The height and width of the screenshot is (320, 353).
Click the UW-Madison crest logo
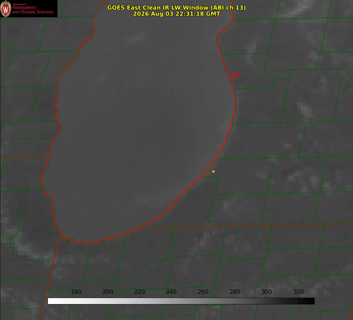pos(6,8)
